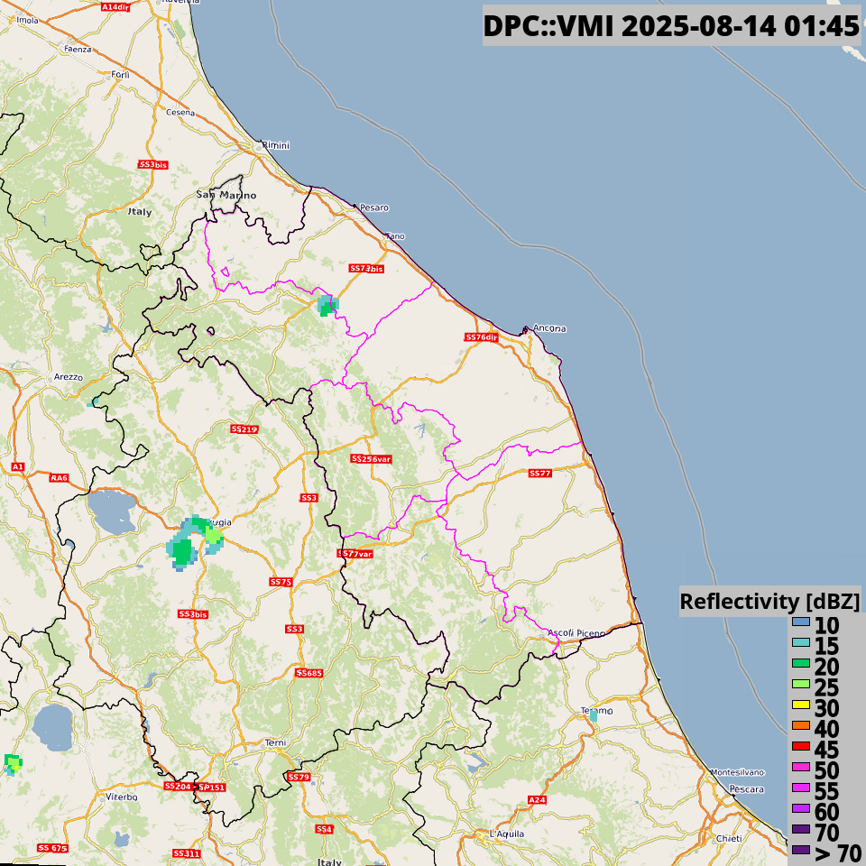Click the small cyan echo at Teramo
Image resolution: width=866 pixels, height=866 pixels.
[x=594, y=715]
